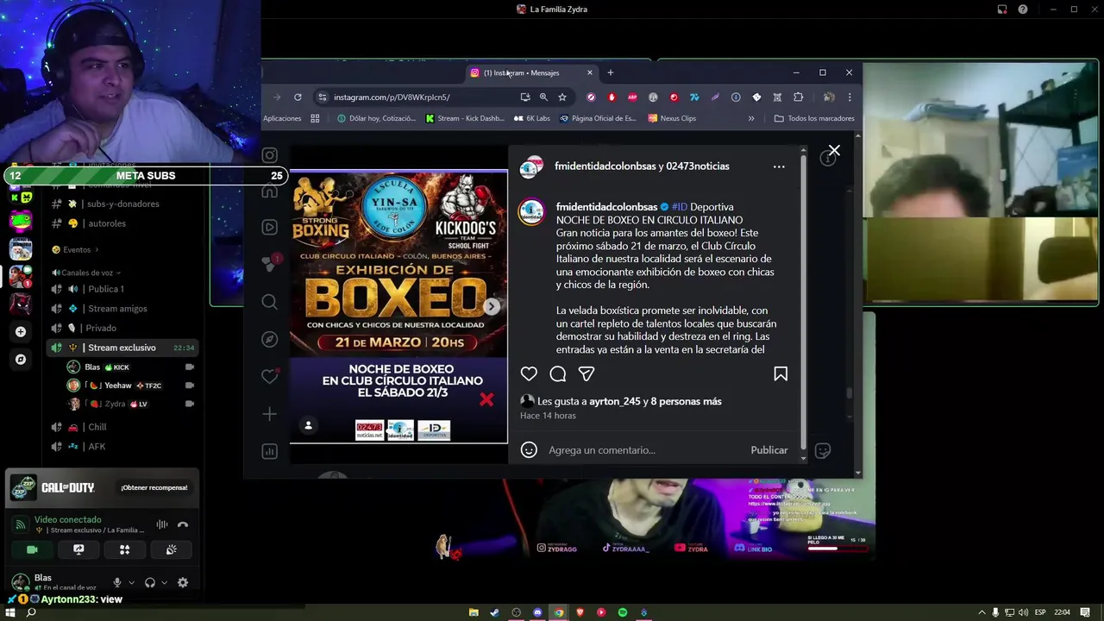Image resolution: width=1104 pixels, height=621 pixels.
Task: Deafen audio with the Discord headphone icon
Action: 150,583
